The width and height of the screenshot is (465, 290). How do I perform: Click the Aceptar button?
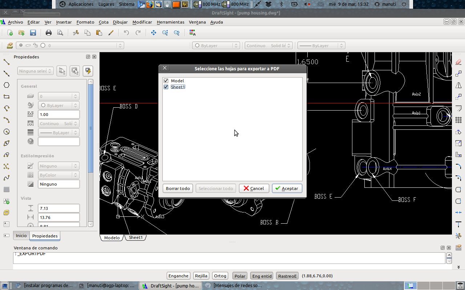[287, 188]
